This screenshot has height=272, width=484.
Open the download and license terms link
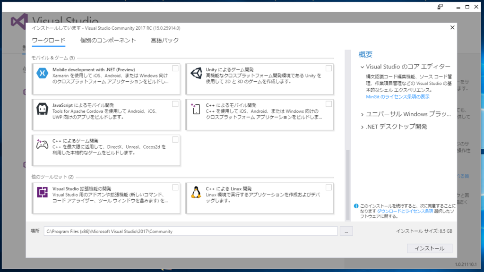coord(405,211)
